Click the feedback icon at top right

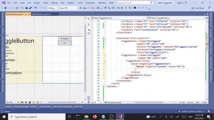[x=209, y=8]
